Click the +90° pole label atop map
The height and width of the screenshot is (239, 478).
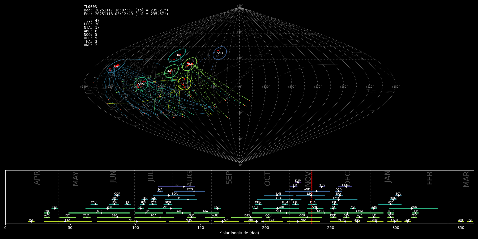pos(239,6)
